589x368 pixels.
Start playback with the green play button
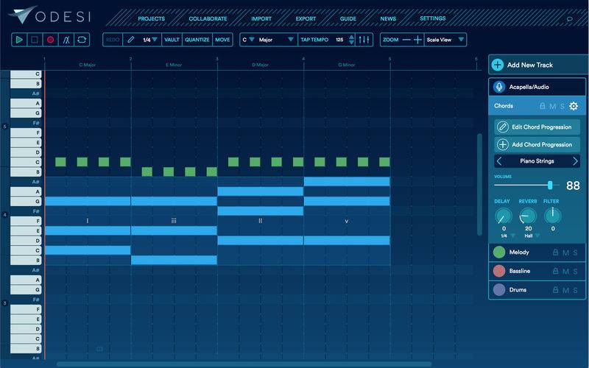tap(19, 40)
